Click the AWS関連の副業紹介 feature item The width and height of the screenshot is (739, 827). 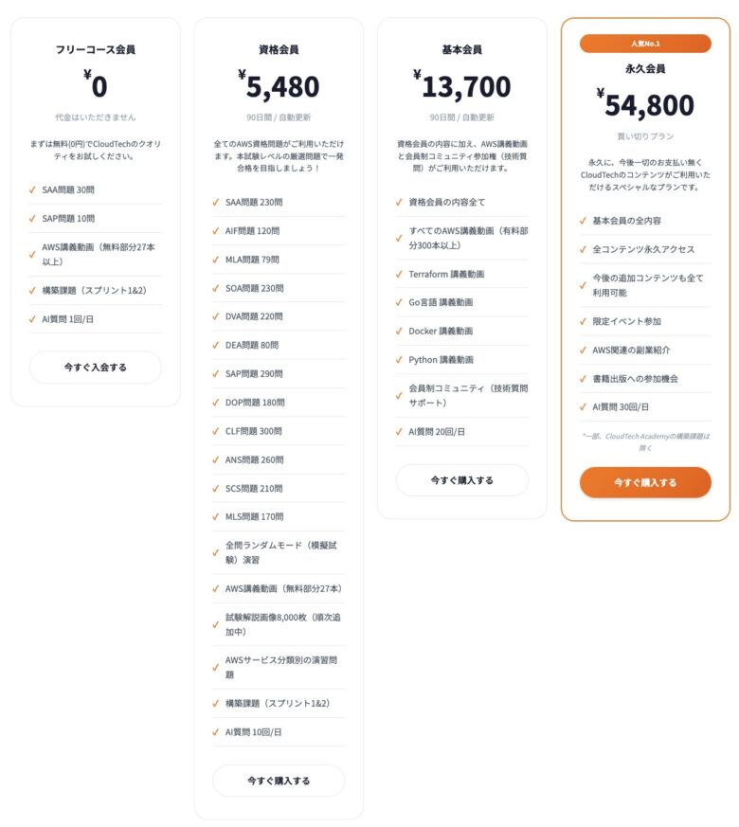(631, 350)
